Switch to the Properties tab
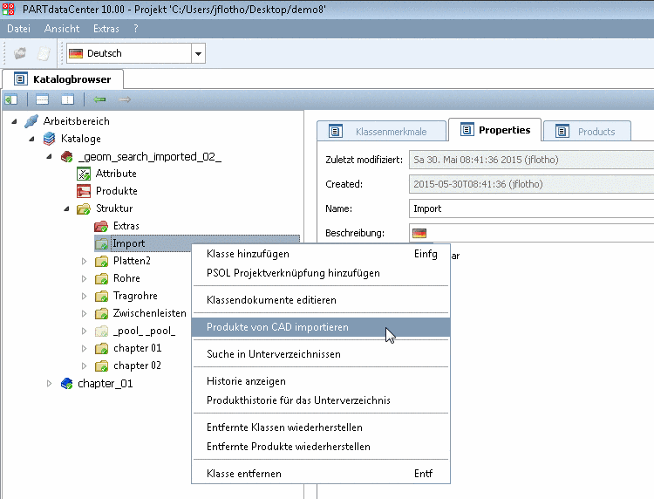The height and width of the screenshot is (499, 654). (x=495, y=130)
